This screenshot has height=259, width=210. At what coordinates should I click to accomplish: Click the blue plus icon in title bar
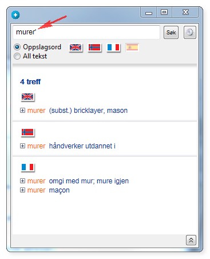click(x=15, y=15)
